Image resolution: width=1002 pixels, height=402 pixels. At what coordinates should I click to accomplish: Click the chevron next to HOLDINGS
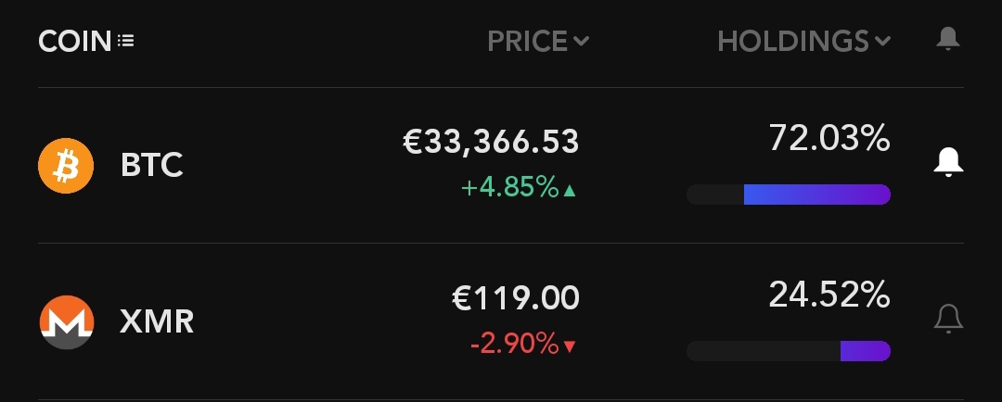(x=882, y=42)
